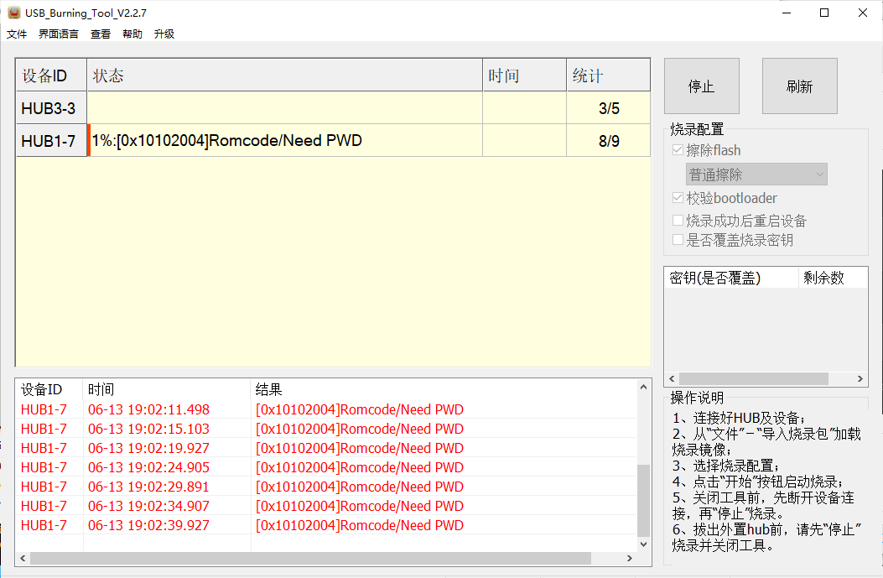Click right arrow of key list scrollbar
The width and height of the screenshot is (883, 578).
point(860,378)
